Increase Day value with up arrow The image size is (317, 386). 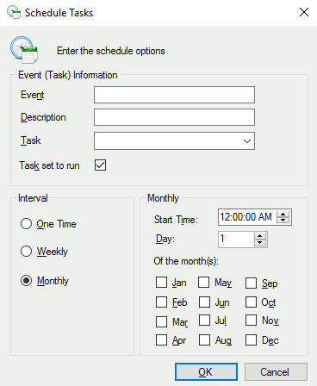[260, 236]
